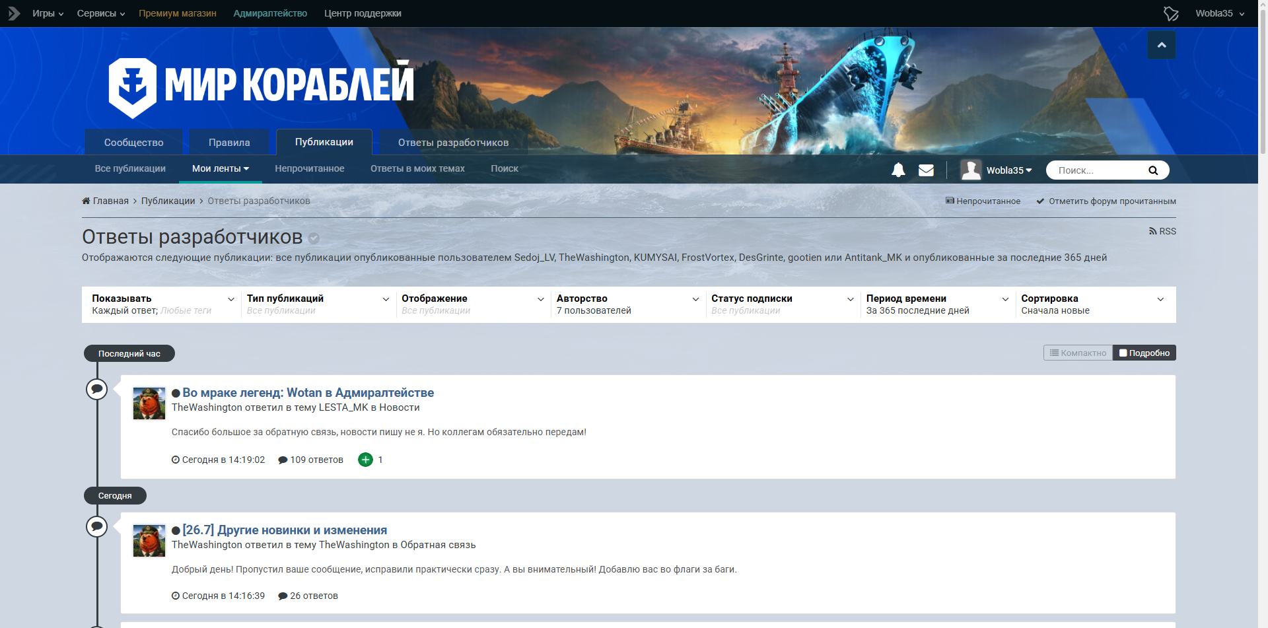This screenshot has height=628, width=1268.
Task: Click Отметить форум прочитанным
Action: coord(1106,201)
